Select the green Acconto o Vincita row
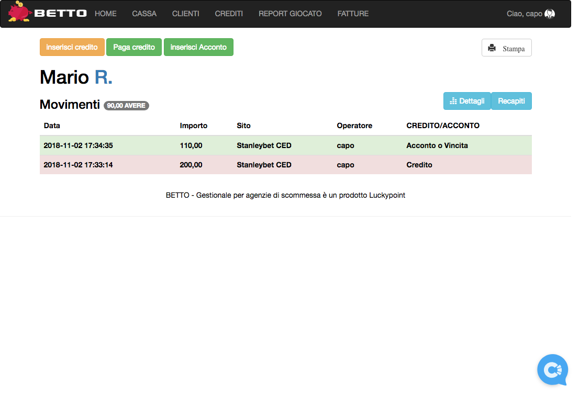Image resolution: width=579 pixels, height=396 pixels. coord(285,145)
